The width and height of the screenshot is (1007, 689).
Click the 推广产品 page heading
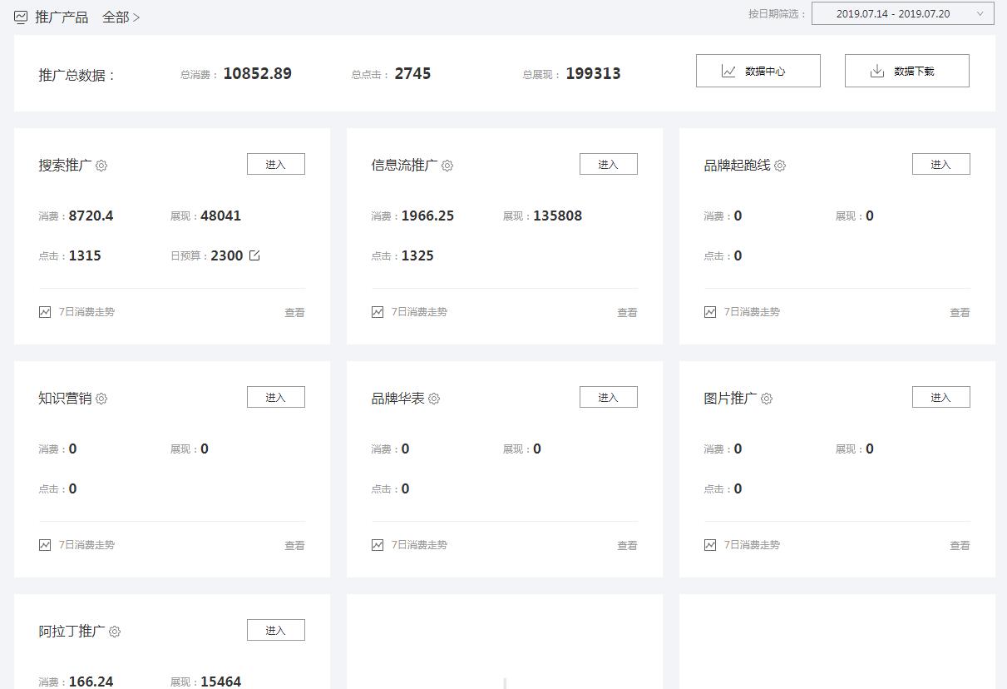(x=62, y=17)
